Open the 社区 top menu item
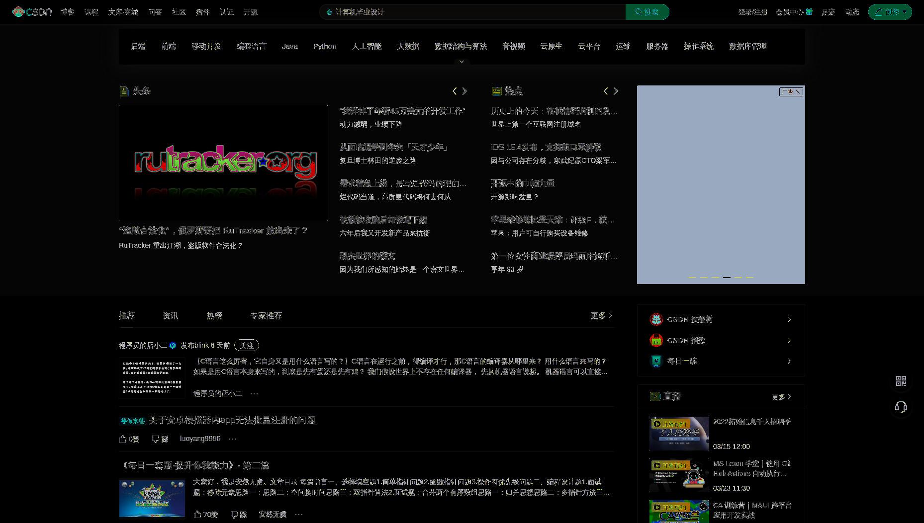Viewport: 924px width, 523px height. point(179,12)
